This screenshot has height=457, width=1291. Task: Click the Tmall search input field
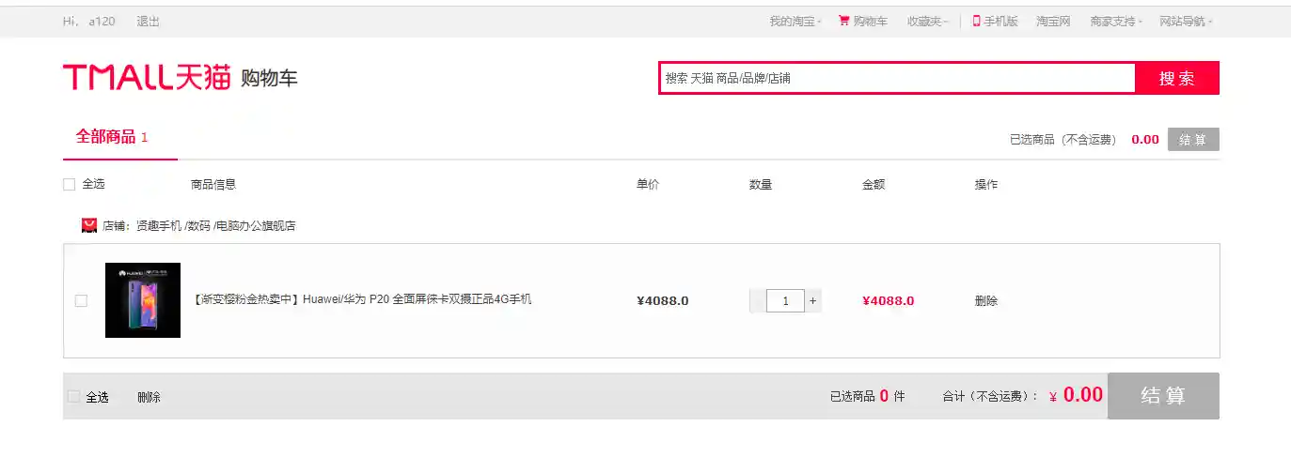(897, 79)
